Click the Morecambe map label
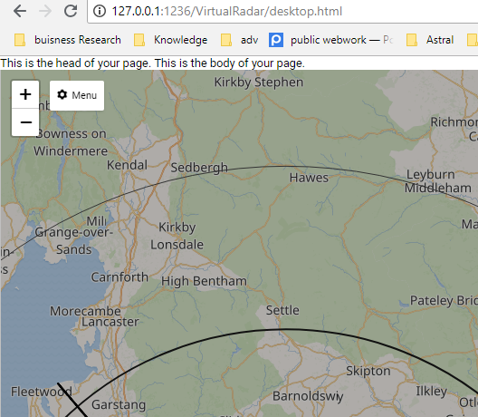Viewport: 478px width, 417px height. tap(85, 311)
